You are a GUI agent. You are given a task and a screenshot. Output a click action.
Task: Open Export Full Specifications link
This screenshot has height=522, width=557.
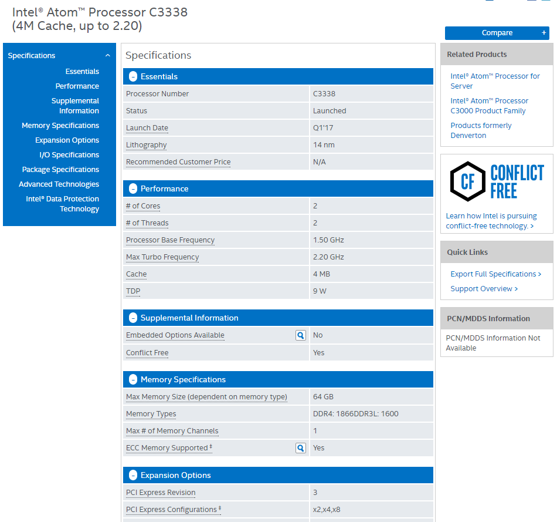point(496,274)
